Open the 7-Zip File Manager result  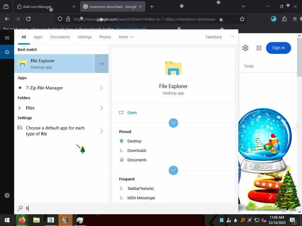pos(54,88)
